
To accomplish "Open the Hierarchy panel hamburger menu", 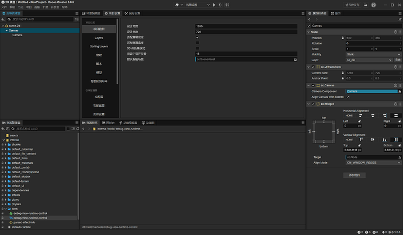I will (77, 13).
